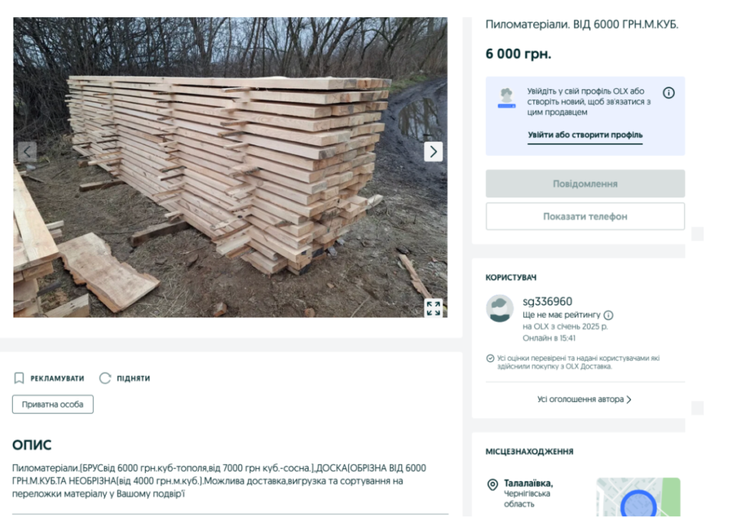This screenshot has width=732, height=517.
Task: Click Показати телефон button
Action: [x=585, y=216]
